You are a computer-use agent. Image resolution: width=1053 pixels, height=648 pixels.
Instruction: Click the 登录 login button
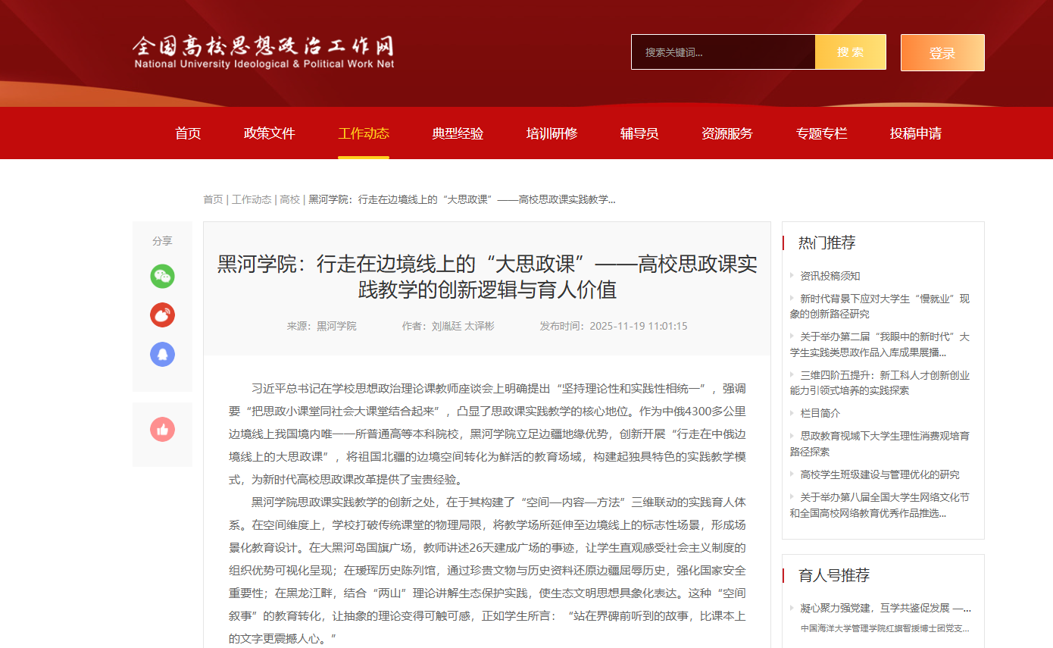(942, 53)
